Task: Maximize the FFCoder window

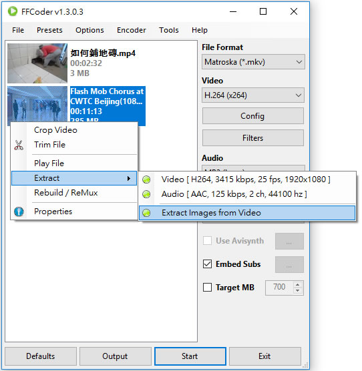Action: click(263, 11)
